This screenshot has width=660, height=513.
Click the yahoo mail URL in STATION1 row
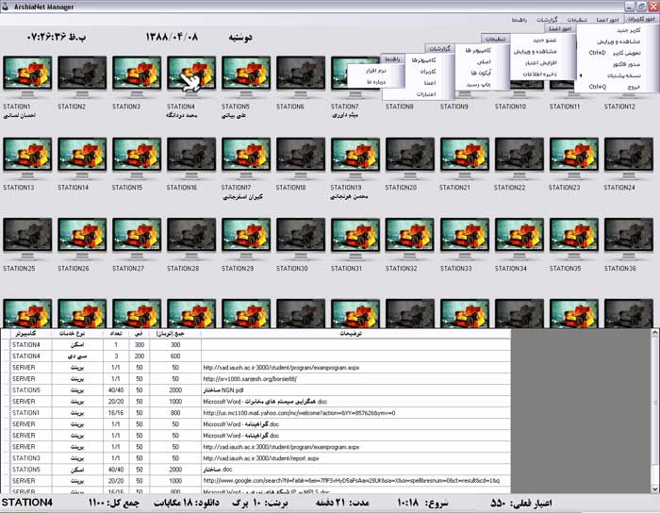point(283,412)
